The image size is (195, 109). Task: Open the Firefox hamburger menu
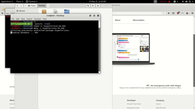(192, 13)
